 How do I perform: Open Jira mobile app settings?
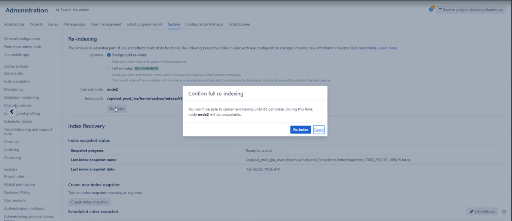coord(17,55)
